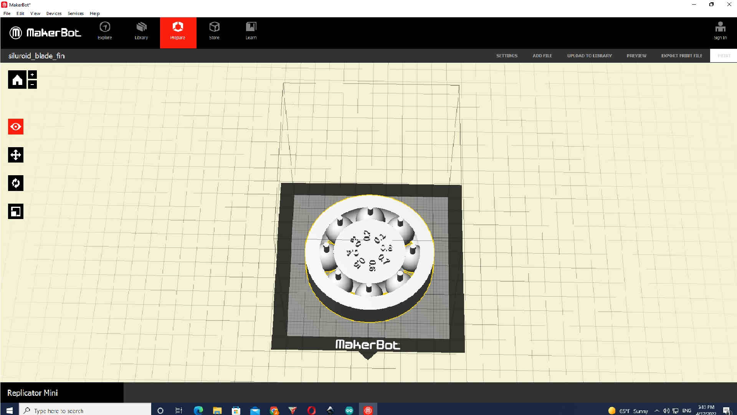Image resolution: width=737 pixels, height=415 pixels.
Task: Open print Settings
Action: coord(507,56)
